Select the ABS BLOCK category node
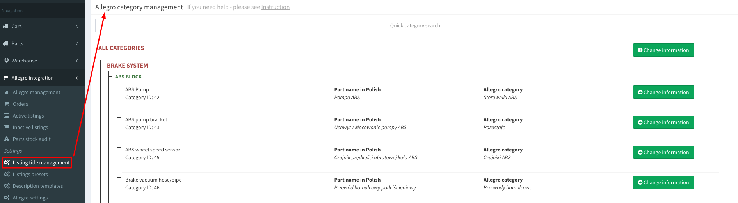The height and width of the screenshot is (203, 738). point(128,77)
